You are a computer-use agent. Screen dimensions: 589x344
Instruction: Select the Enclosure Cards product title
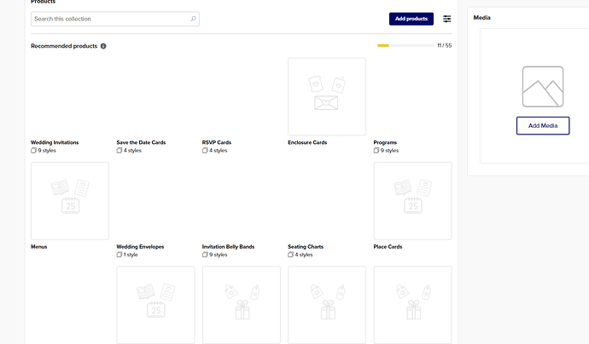307,142
